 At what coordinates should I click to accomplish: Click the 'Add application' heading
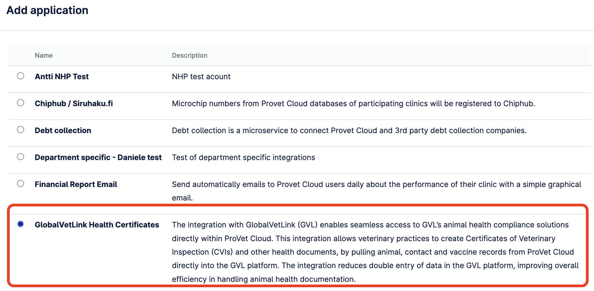47,10
